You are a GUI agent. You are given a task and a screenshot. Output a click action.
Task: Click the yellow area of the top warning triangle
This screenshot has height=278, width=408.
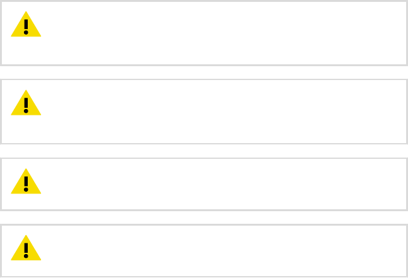coord(18,32)
